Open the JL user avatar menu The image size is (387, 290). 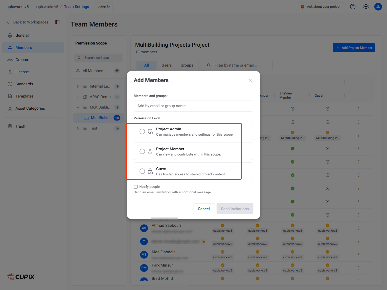click(378, 7)
